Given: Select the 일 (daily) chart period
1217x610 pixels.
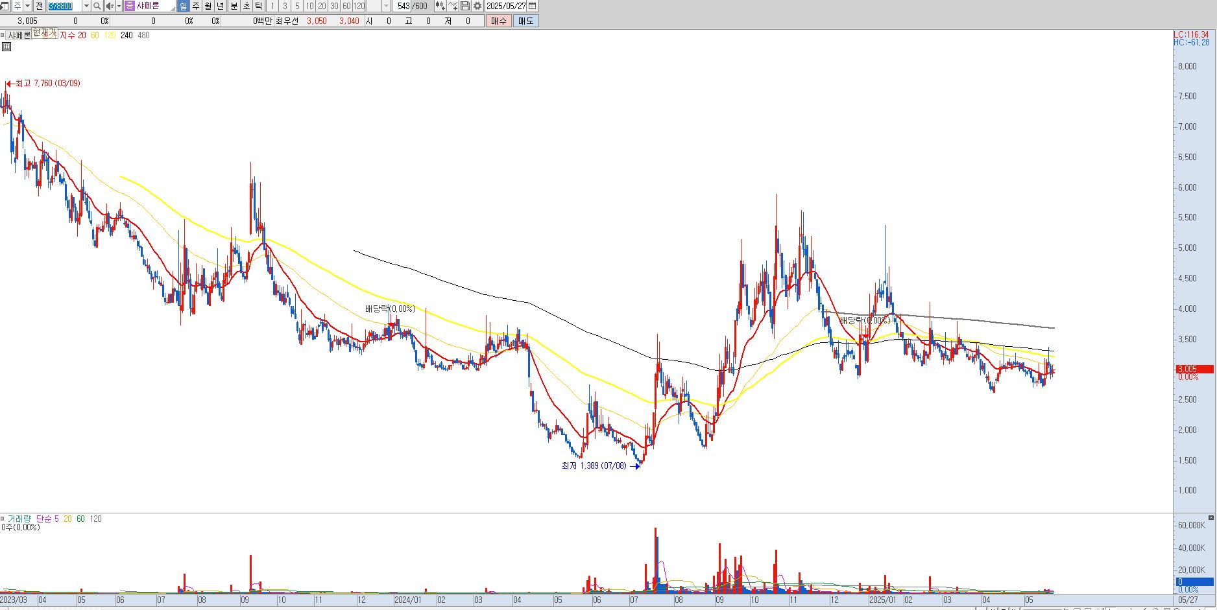Looking at the screenshot, I should (183, 6).
